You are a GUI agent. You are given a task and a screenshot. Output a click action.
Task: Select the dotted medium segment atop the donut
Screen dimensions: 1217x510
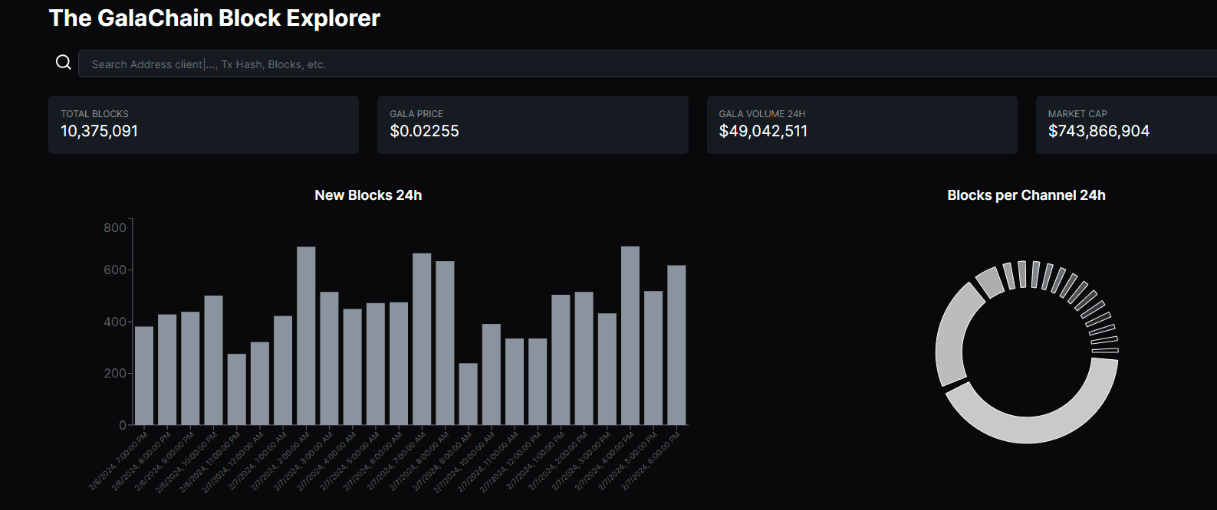tap(989, 282)
